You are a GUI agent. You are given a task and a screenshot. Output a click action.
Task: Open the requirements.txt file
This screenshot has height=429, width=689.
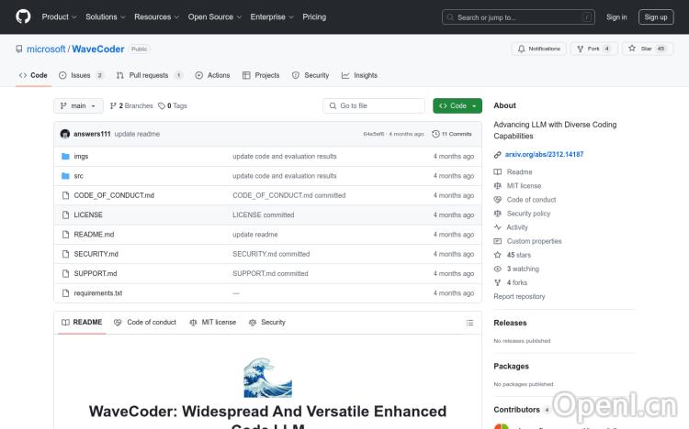(98, 293)
